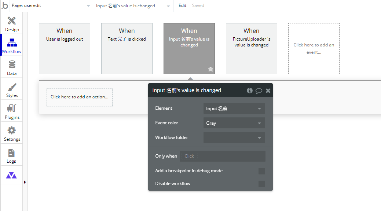Open the Workflow folder dropdown

tap(234, 137)
